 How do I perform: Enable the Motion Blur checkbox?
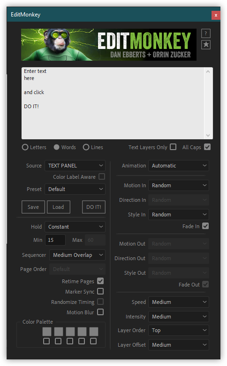(100, 312)
